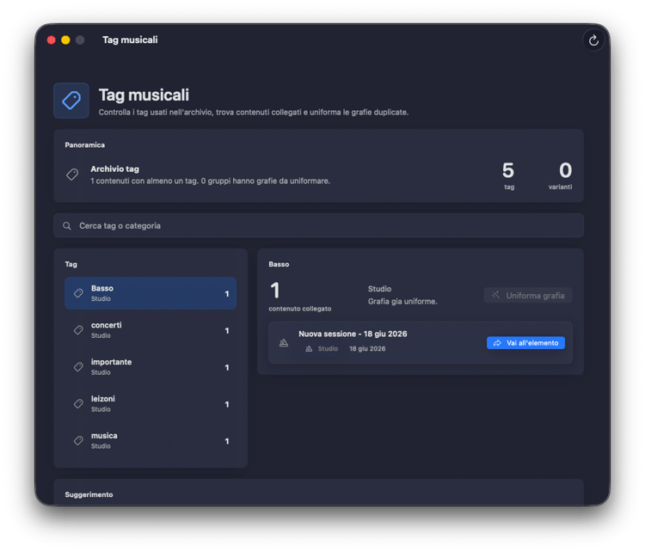Open Nuova sessione - 18 giu 2026 item

point(421,342)
